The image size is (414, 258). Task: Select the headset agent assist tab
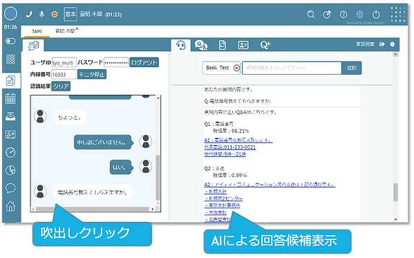[x=180, y=46]
